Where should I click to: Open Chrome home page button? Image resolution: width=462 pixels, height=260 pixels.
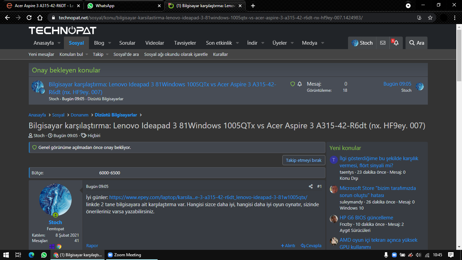coord(40,18)
